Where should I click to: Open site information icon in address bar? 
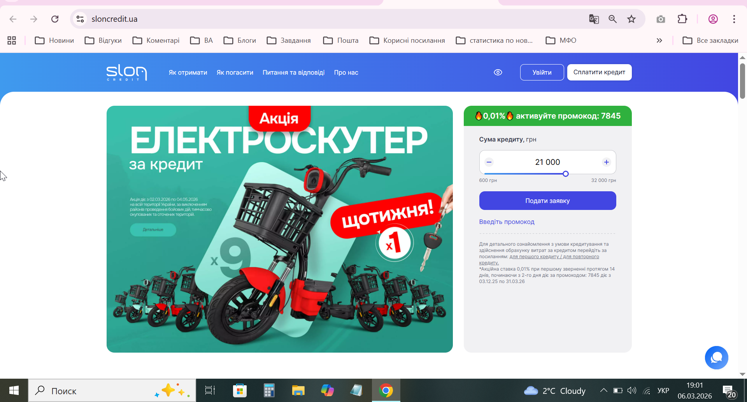[x=80, y=19]
